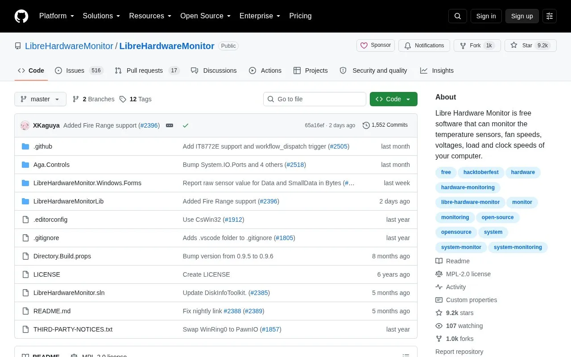
Task: Open appearance settings icon beside Sign up
Action: 550,16
